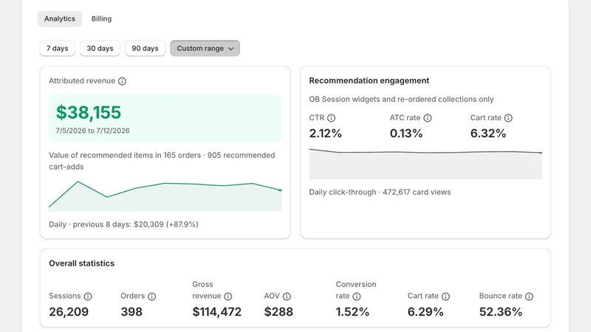
Task: Click the 472,617 card views text
Action: pyautogui.click(x=417, y=192)
